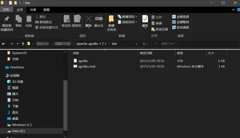Screen dimensions: 240x138
Task: Collapse the ribbon with the chevron
Action: 233,10
